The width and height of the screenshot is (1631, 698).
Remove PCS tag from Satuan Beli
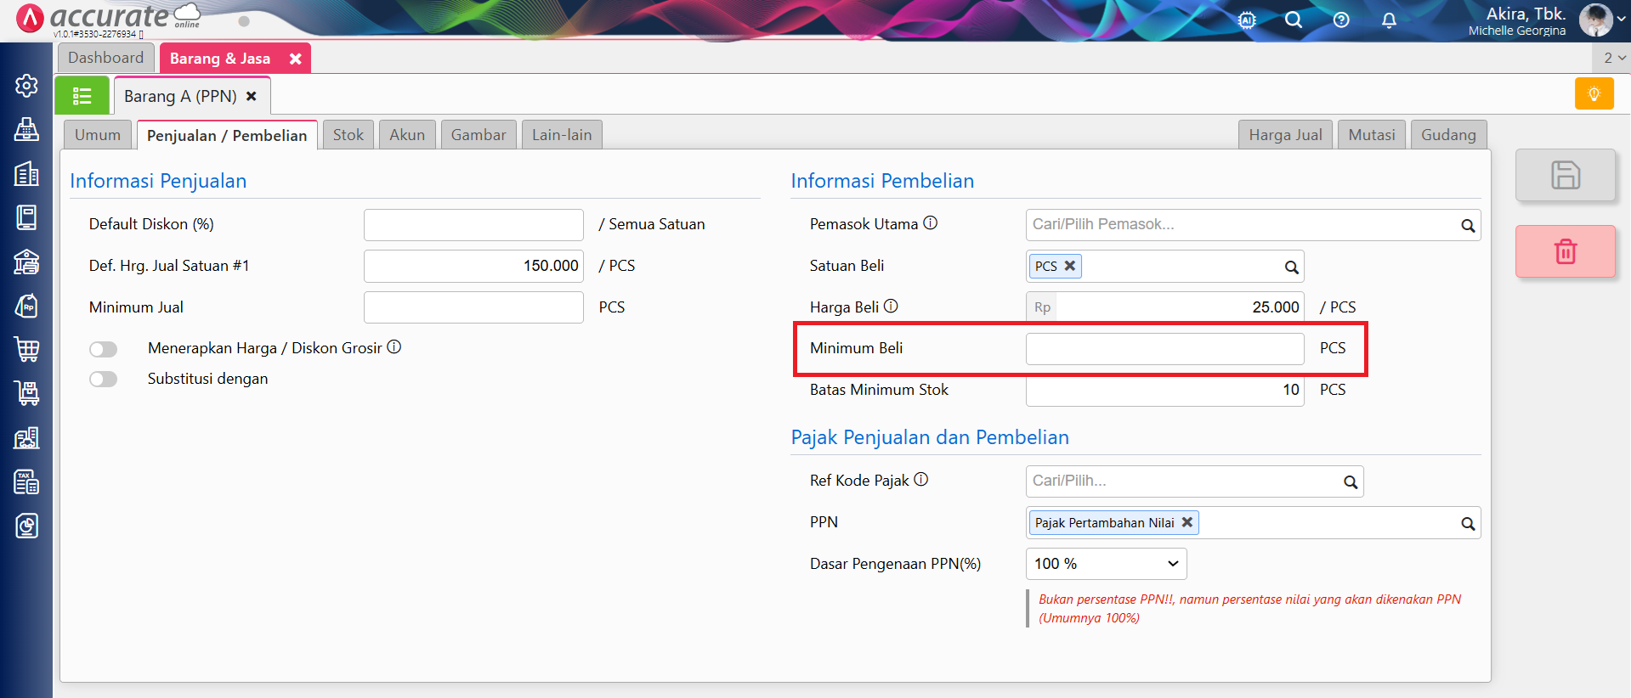point(1070,266)
